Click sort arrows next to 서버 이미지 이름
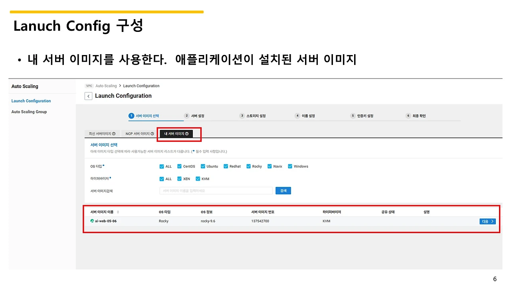This screenshot has height=287, width=511. (x=118, y=212)
